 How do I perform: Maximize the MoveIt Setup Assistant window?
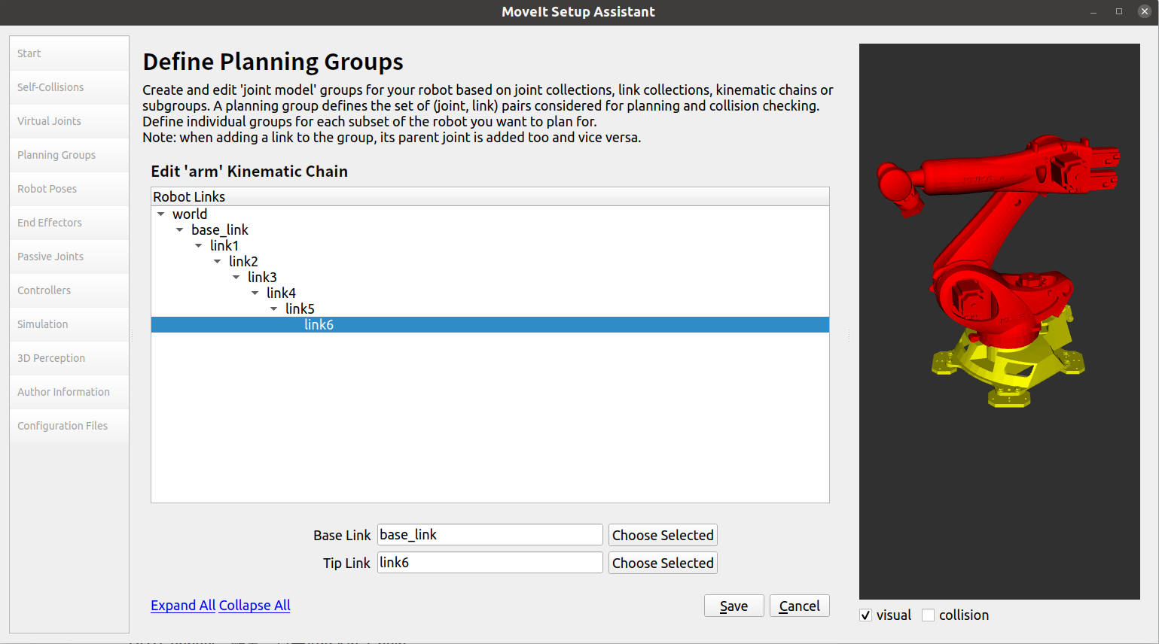point(1119,11)
